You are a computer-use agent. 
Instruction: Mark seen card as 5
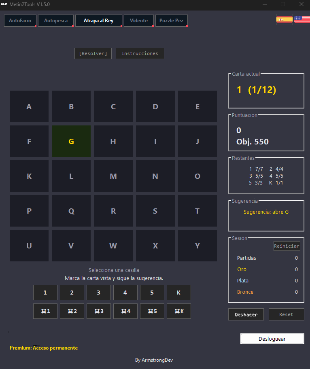point(152,293)
